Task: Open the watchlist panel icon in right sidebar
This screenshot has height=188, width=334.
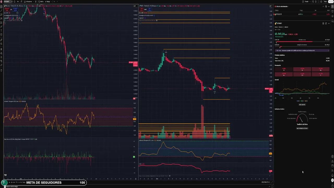Action: coord(332,7)
